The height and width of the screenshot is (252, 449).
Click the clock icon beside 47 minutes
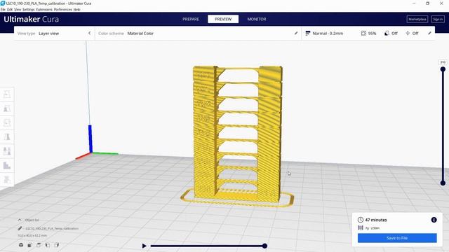360,220
